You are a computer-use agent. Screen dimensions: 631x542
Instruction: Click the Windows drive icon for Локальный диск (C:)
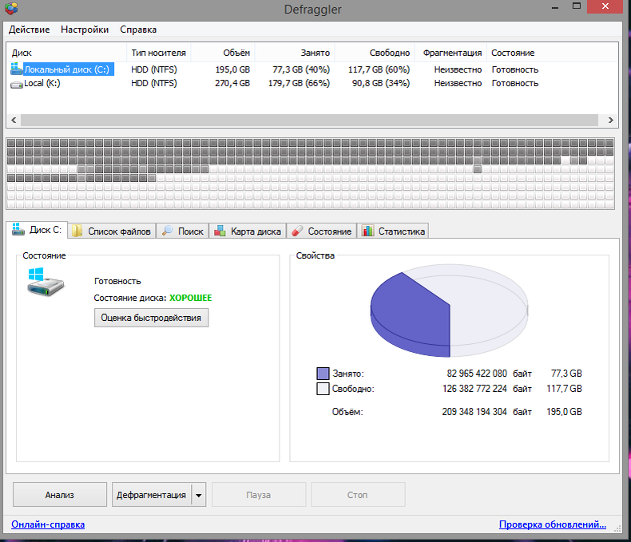(x=17, y=69)
